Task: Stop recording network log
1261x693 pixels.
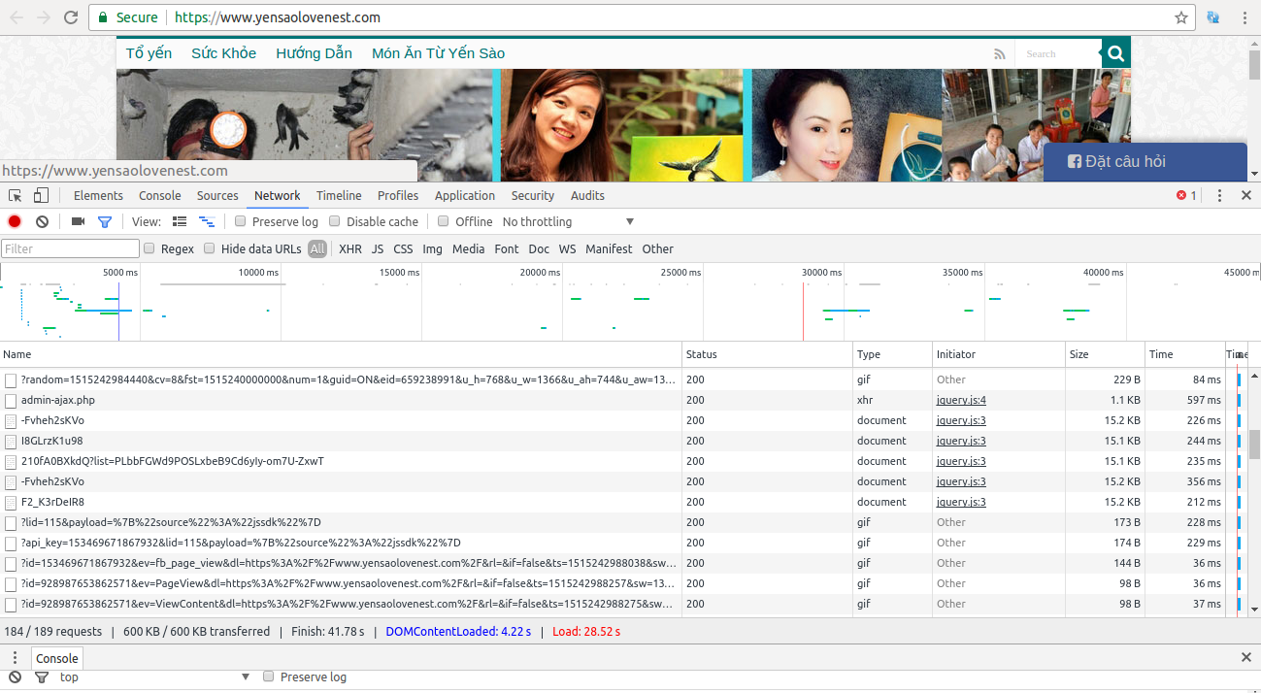Action: point(15,221)
